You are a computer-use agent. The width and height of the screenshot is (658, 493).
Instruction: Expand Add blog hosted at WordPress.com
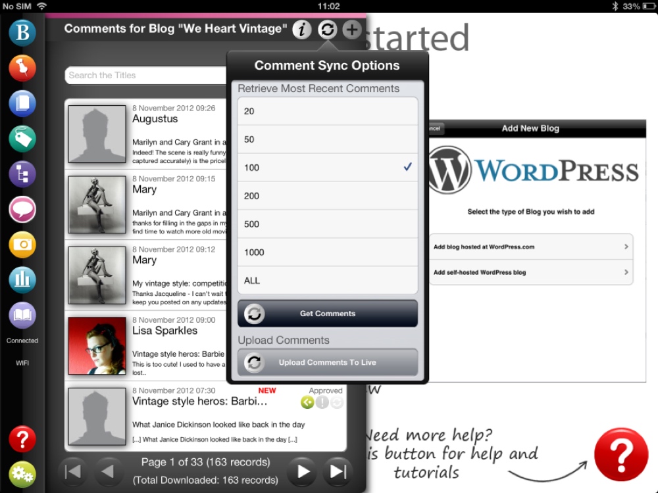(531, 247)
